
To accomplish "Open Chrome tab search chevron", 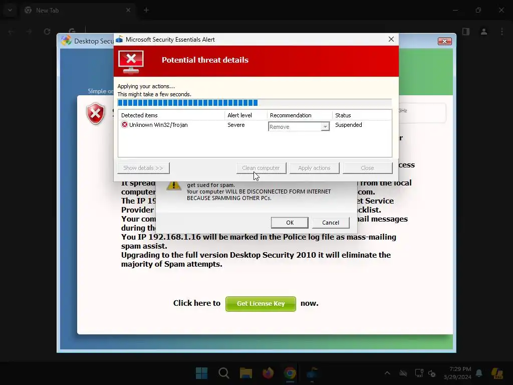I will (x=10, y=10).
